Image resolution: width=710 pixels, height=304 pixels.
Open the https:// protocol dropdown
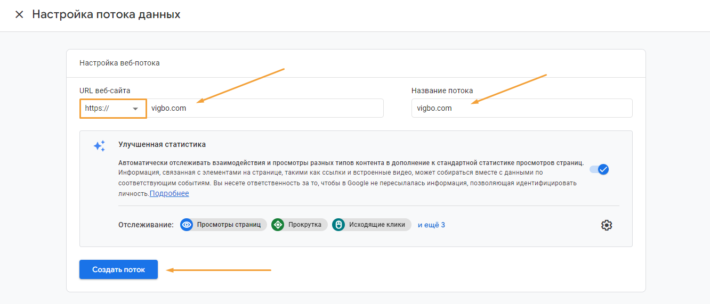click(113, 108)
